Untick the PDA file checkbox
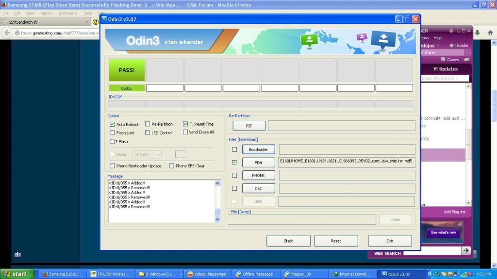 [234, 163]
